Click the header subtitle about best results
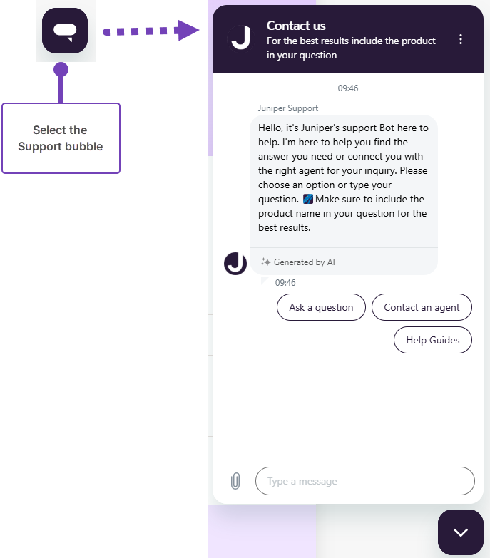 pyautogui.click(x=351, y=48)
